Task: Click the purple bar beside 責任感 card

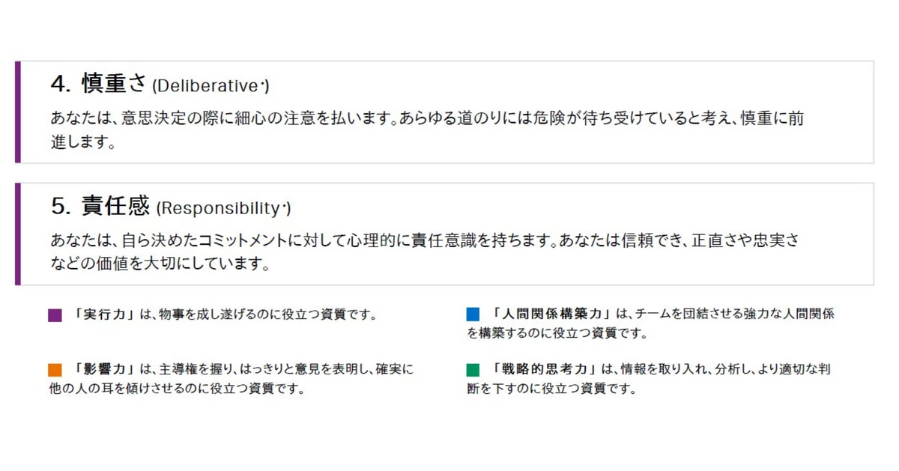Action: (x=18, y=234)
